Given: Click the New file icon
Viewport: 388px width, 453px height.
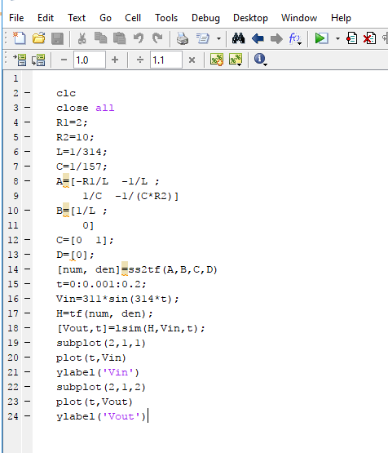Looking at the screenshot, I should [x=19, y=38].
